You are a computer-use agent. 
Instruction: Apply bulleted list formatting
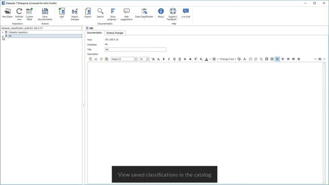250,59
